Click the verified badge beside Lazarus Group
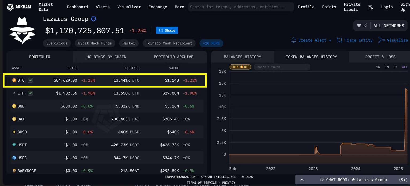Viewport: 410px width, 186px height. point(94,19)
